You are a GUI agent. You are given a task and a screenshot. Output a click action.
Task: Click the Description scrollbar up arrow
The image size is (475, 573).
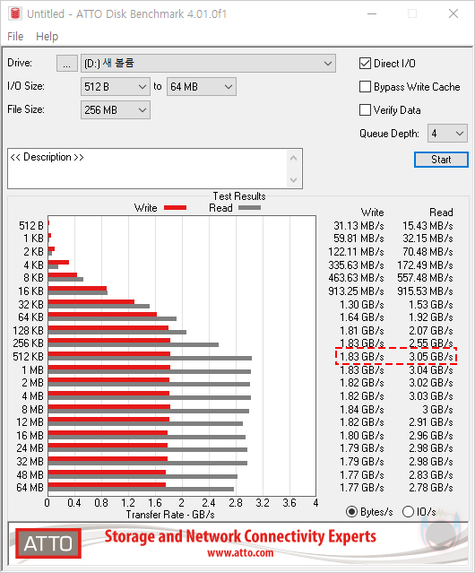coord(294,158)
